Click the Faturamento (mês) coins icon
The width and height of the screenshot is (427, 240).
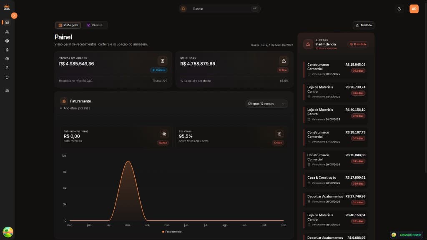164,134
